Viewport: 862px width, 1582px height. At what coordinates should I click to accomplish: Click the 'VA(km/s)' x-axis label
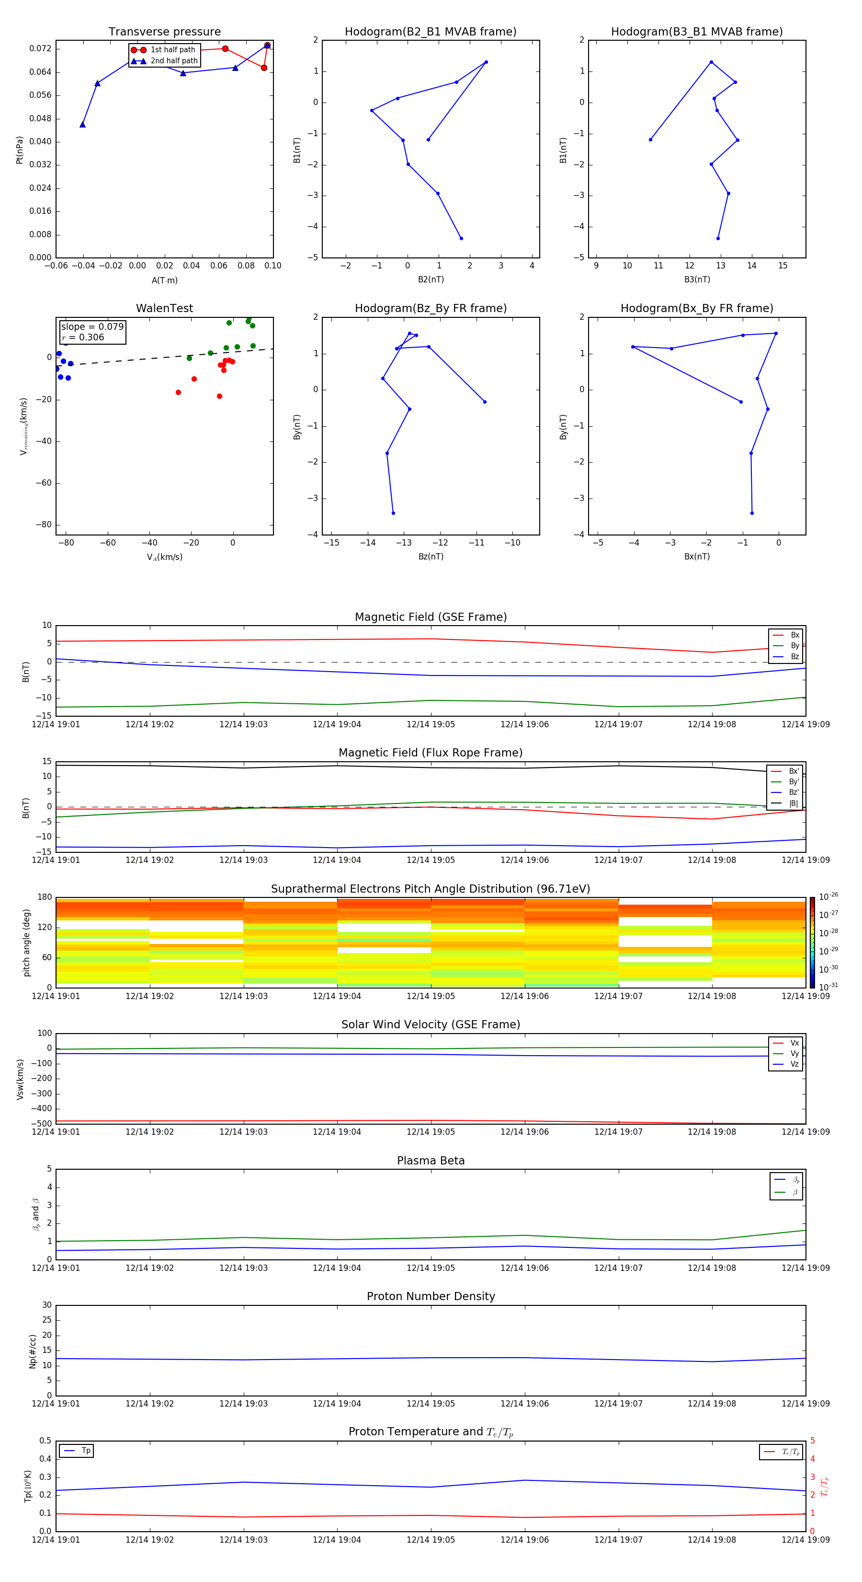pos(164,557)
